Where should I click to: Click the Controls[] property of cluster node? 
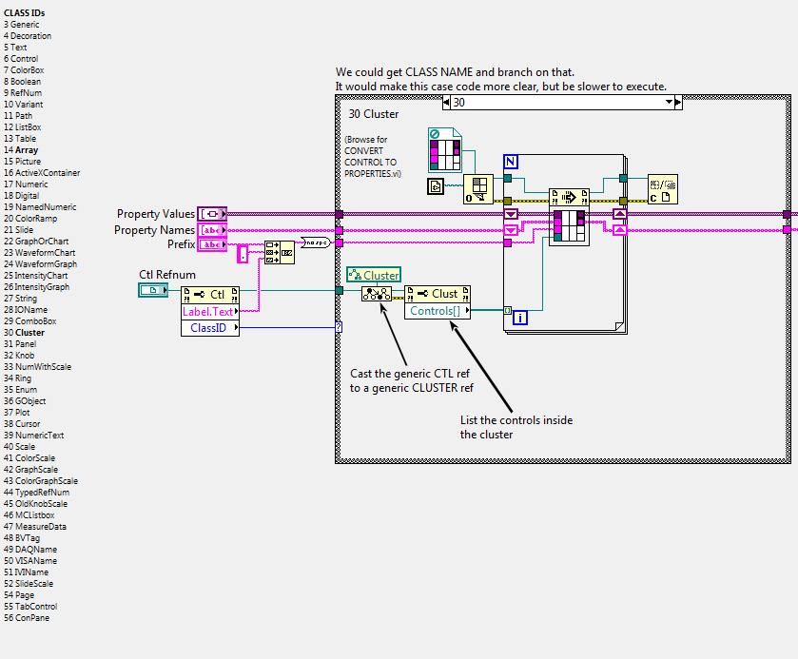point(438,311)
